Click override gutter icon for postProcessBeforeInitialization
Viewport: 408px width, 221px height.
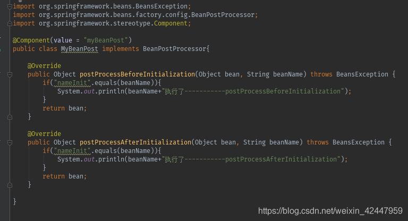pos(2,74)
